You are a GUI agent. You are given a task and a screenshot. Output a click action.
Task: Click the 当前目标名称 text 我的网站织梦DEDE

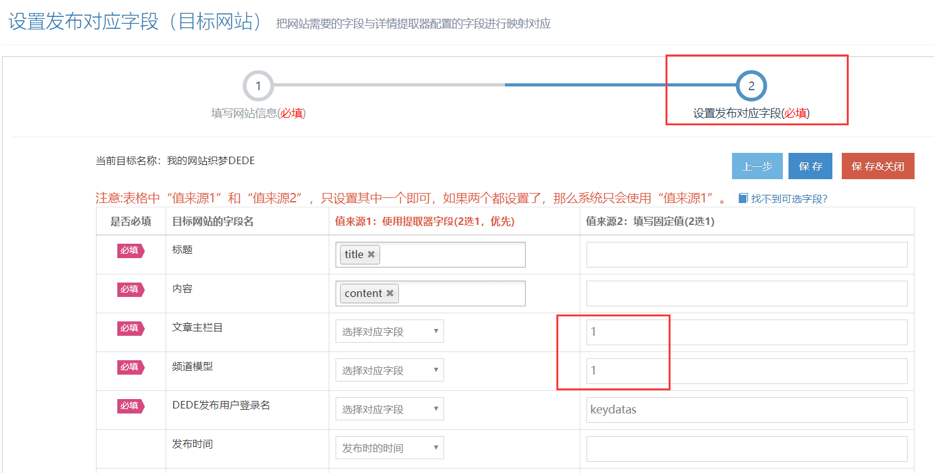pos(211,161)
